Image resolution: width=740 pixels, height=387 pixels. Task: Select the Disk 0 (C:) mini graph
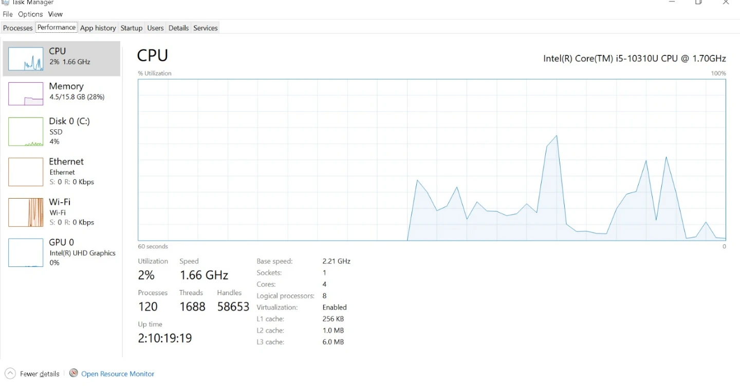point(26,132)
